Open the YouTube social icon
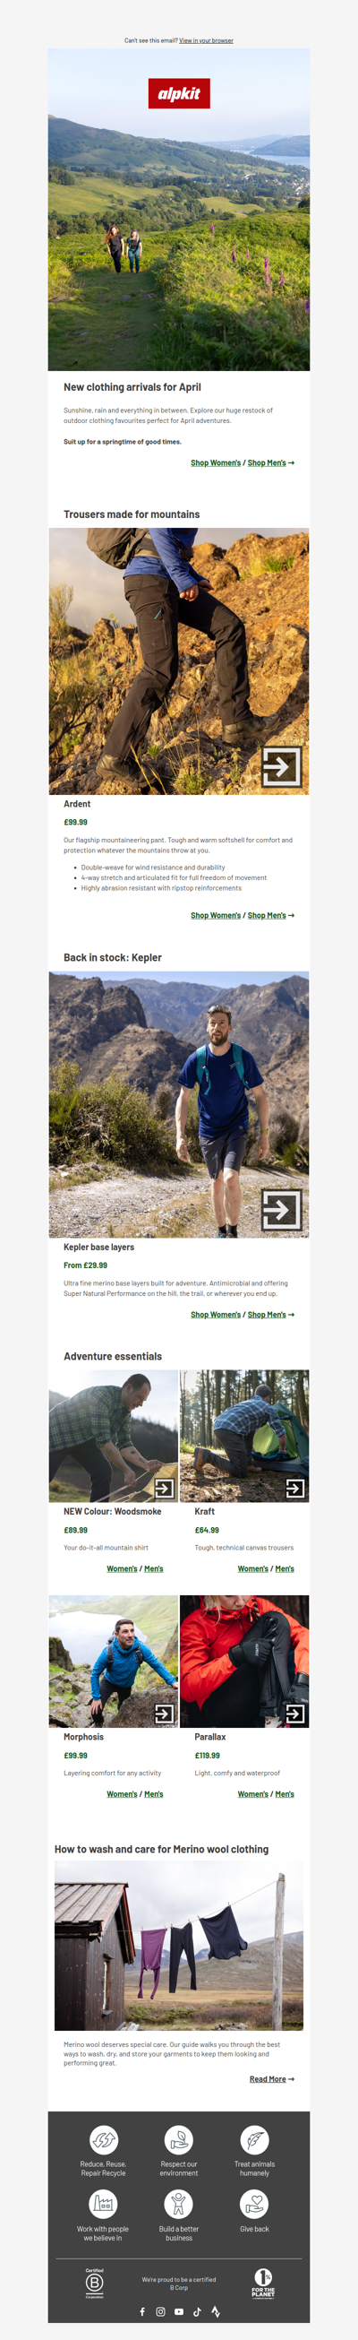358x2340 pixels. click(x=178, y=2311)
